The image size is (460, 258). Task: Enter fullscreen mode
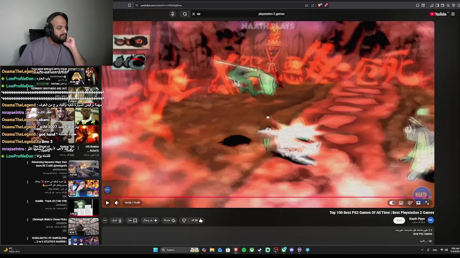pos(427,203)
